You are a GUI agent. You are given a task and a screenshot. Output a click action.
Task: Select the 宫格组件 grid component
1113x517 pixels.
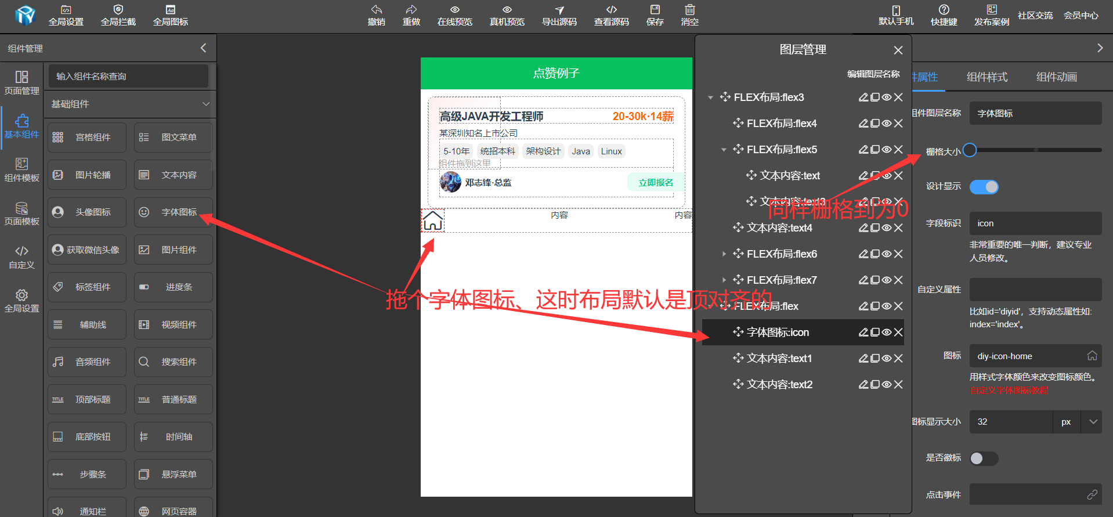pyautogui.click(x=87, y=138)
